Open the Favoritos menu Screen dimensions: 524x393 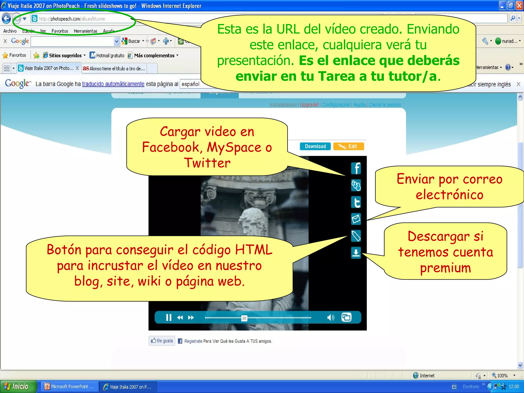(x=60, y=31)
